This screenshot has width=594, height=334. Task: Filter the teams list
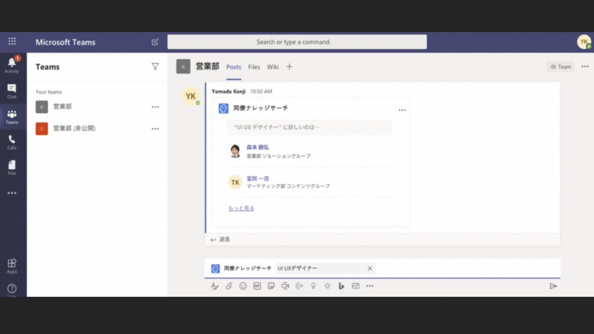155,66
